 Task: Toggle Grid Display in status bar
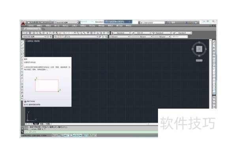click(59, 135)
